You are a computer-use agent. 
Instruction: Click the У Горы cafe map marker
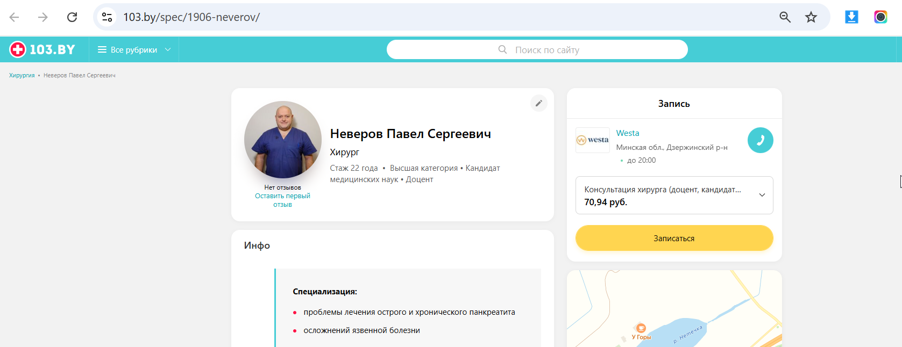[x=641, y=328]
